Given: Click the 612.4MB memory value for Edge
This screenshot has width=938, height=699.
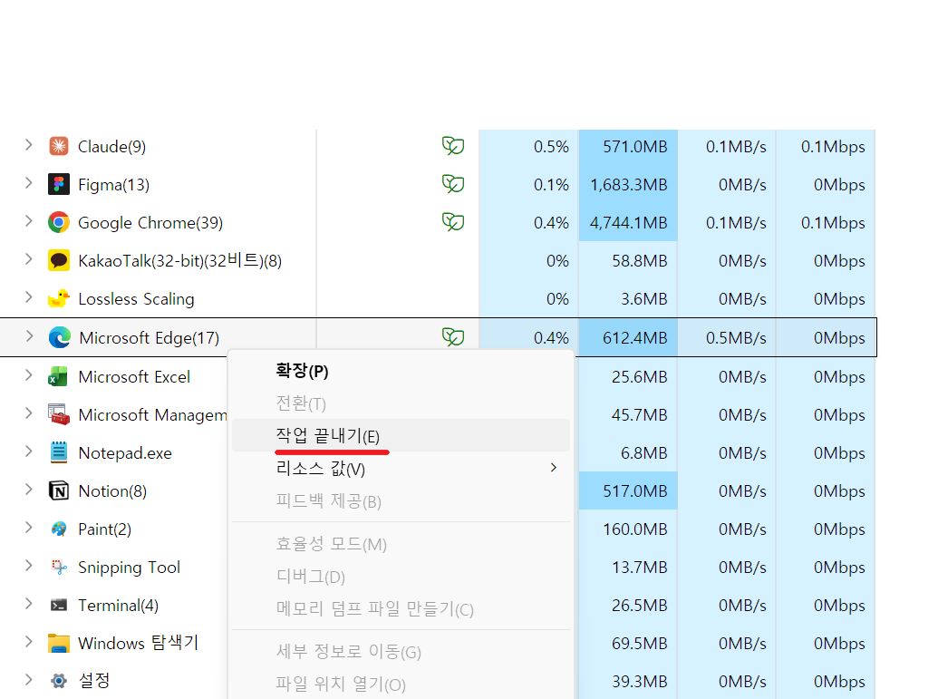Looking at the screenshot, I should (x=634, y=338).
